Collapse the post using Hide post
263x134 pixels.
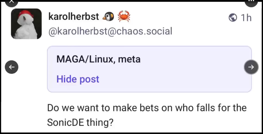pos(78,79)
